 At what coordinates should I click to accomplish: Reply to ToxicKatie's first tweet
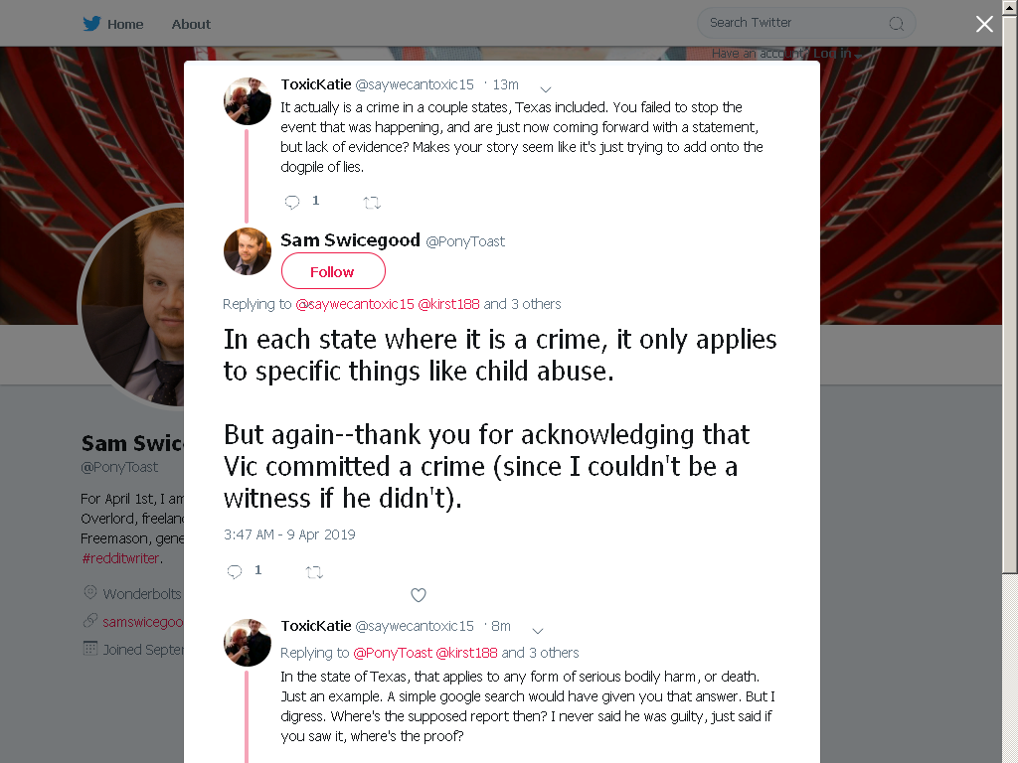coord(292,203)
